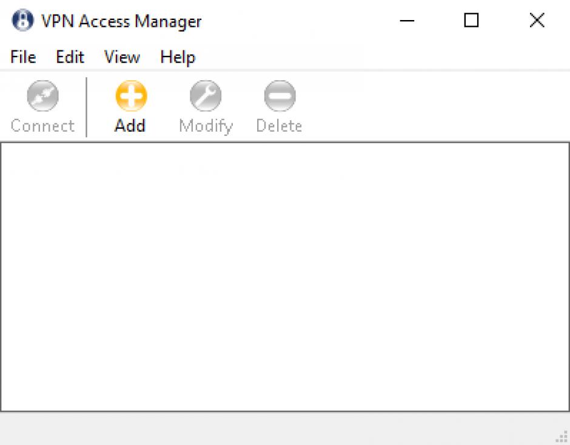This screenshot has height=445, width=570.
Task: Open the Help menu
Action: tap(178, 57)
